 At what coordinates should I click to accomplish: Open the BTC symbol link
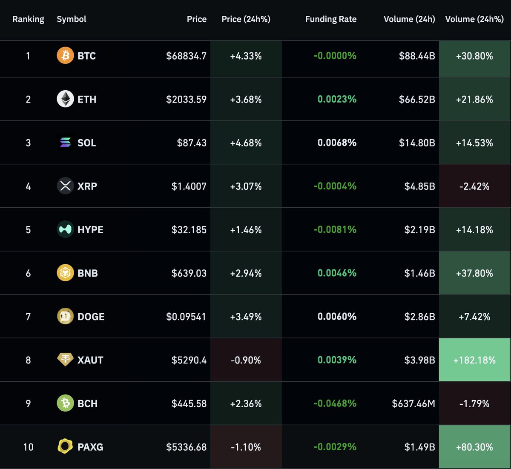(86, 56)
